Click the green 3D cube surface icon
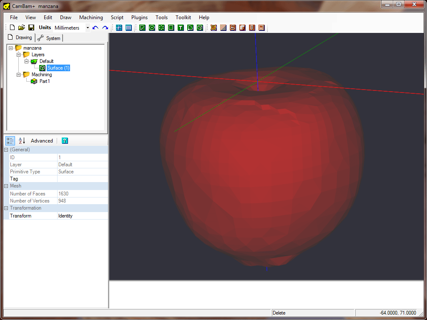This screenshot has width=427, height=320. point(200,28)
